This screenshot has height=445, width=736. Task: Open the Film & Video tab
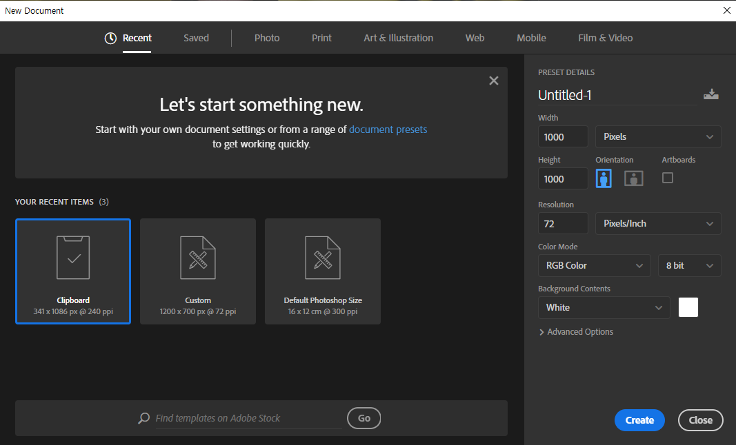tap(606, 38)
